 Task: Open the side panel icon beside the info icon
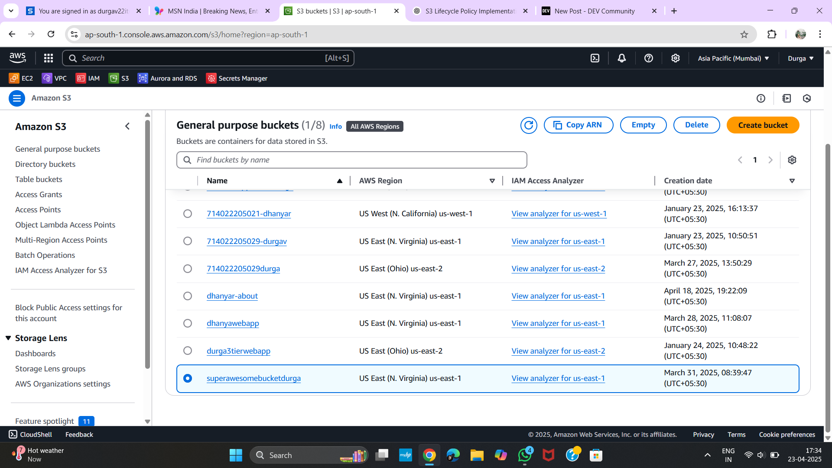(x=786, y=98)
